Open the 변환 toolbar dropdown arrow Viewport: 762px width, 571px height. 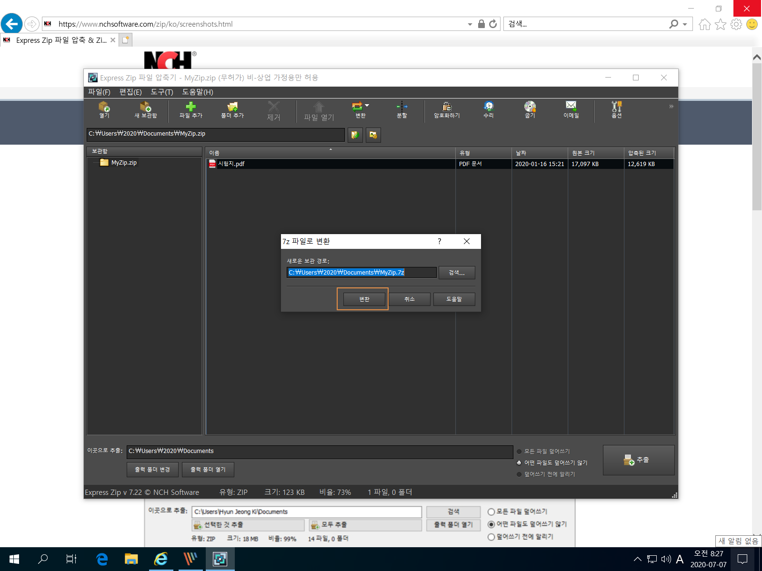(367, 106)
